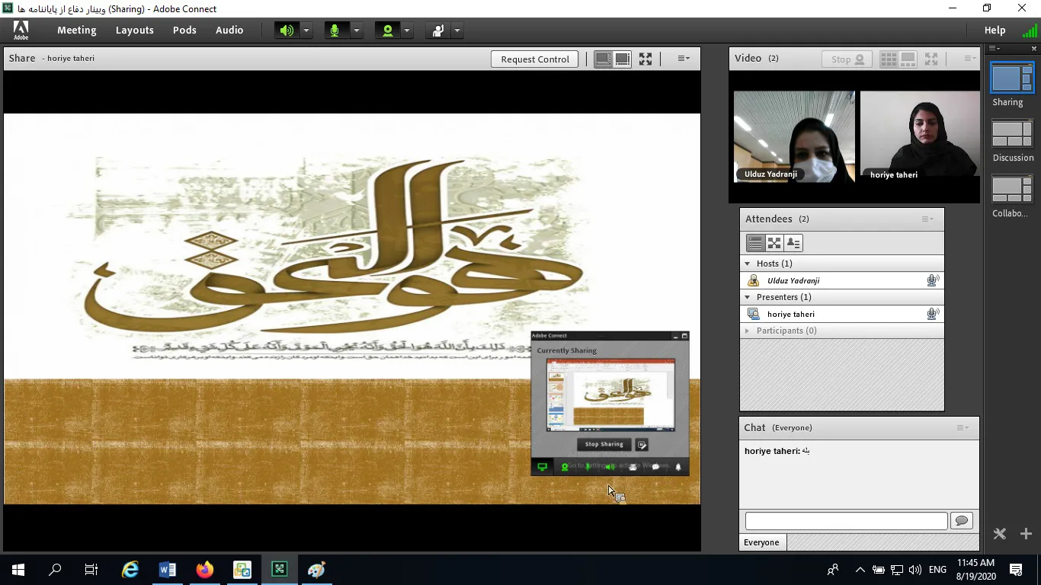This screenshot has height=585, width=1041.
Task: Toggle the microphone icon in top toolbar
Action: tap(334, 30)
